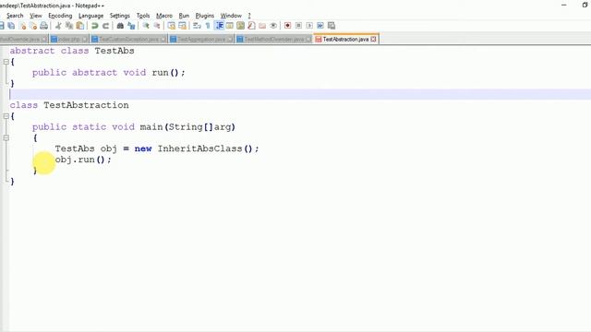Click line 'public abstract void run();'
The width and height of the screenshot is (591, 332).
(109, 73)
